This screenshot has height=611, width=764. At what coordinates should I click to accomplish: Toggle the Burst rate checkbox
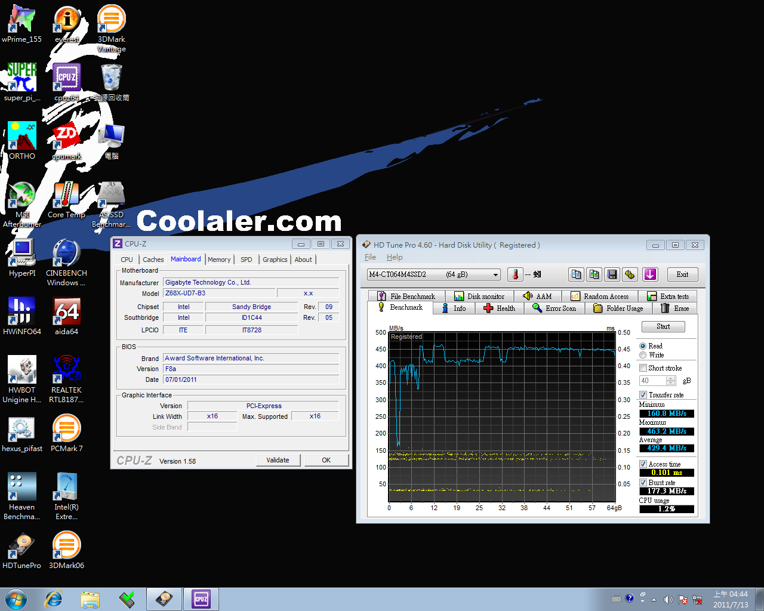click(x=643, y=483)
